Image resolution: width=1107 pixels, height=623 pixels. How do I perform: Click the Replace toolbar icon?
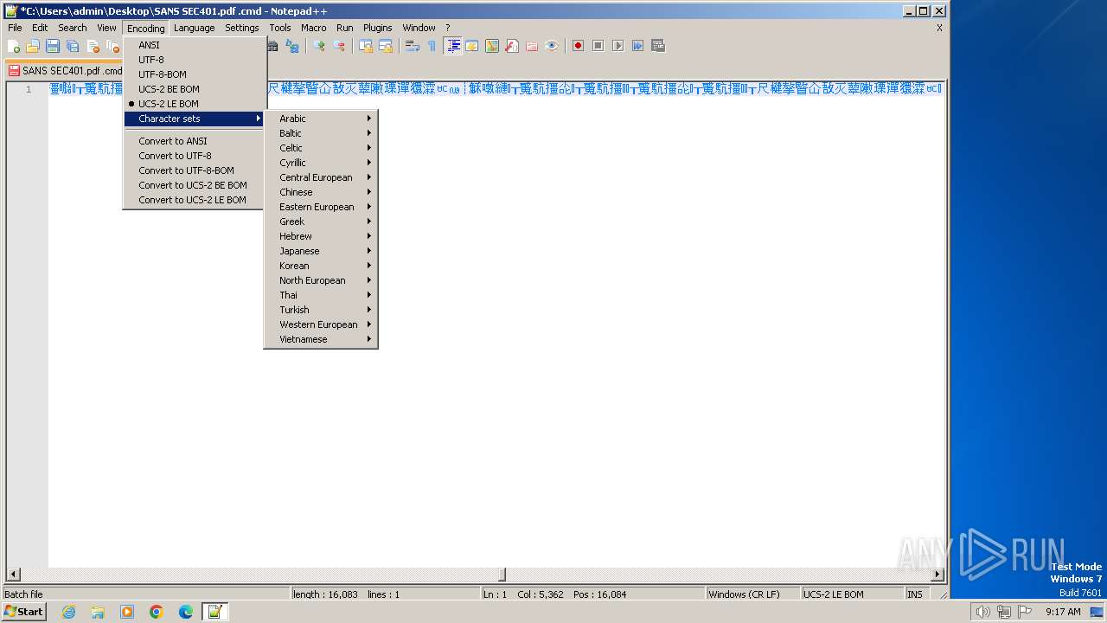[x=292, y=46]
